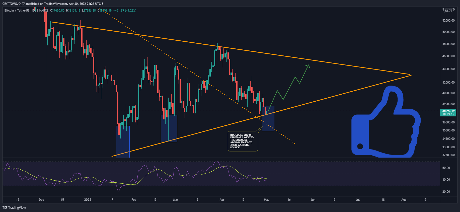Click the Apr label on time axis

[222, 200]
